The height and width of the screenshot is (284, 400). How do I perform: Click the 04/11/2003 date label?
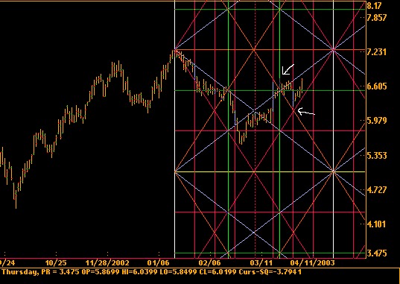[x=312, y=263]
